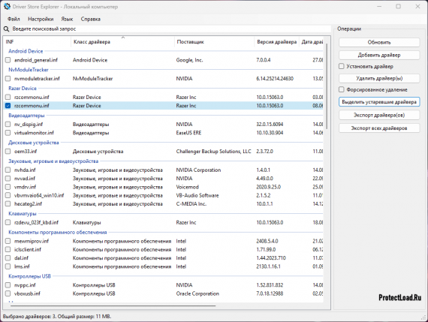
Task: Check the virtualmonitor.inf driver checkbox
Action: (8, 133)
